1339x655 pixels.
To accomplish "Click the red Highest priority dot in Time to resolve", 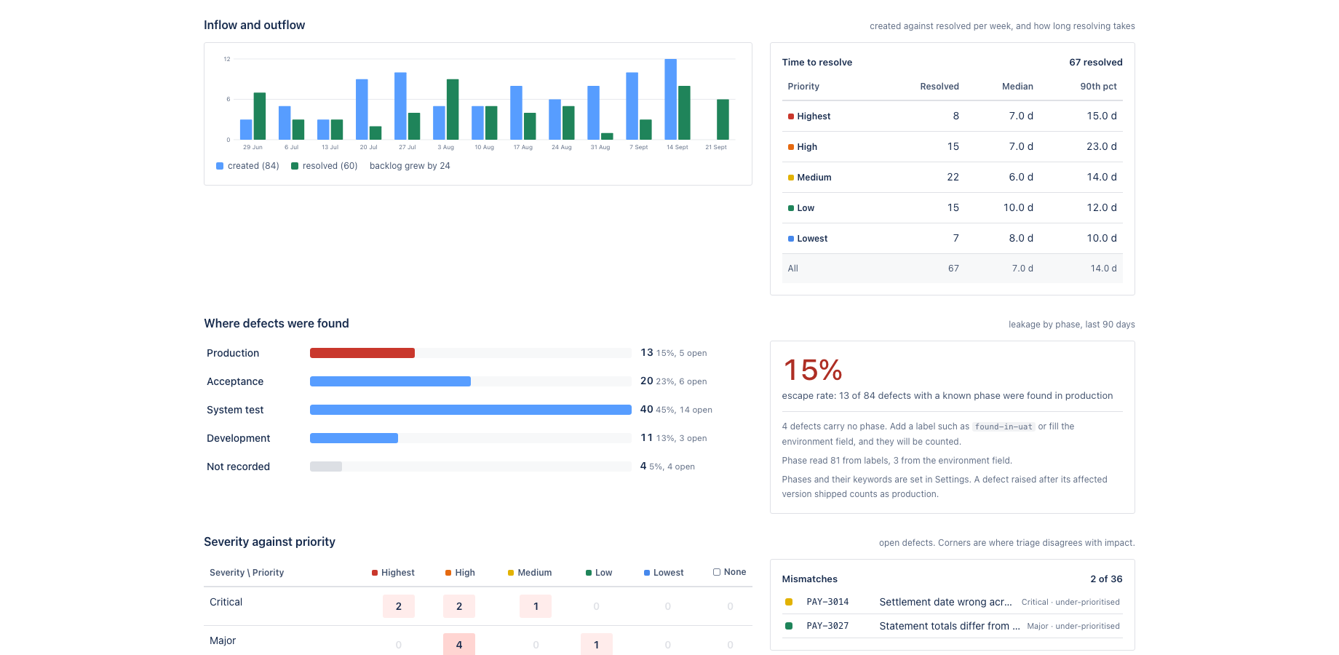I will (791, 116).
